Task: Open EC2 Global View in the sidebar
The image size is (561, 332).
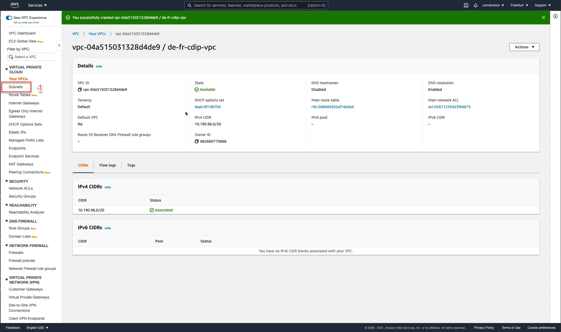Action: (23, 41)
